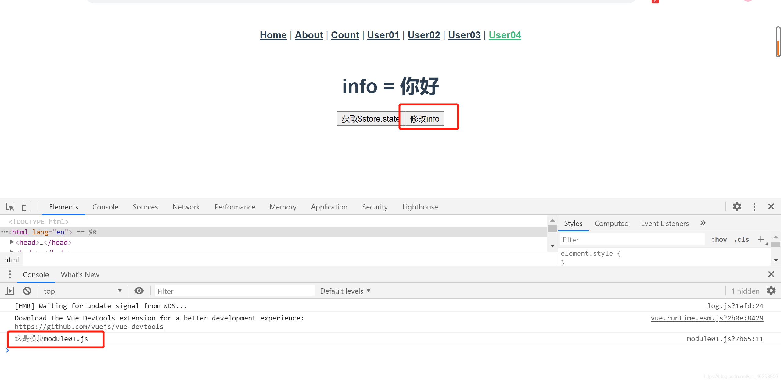Toggle the inspect element picker tool
This screenshot has width=781, height=382.
point(10,207)
